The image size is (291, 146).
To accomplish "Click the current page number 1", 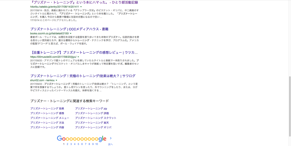I will click(64, 144).
